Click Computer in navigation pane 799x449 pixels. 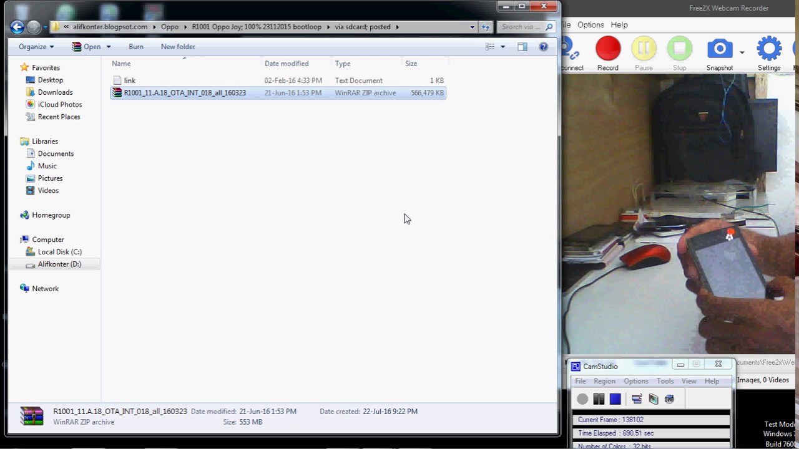(x=47, y=239)
